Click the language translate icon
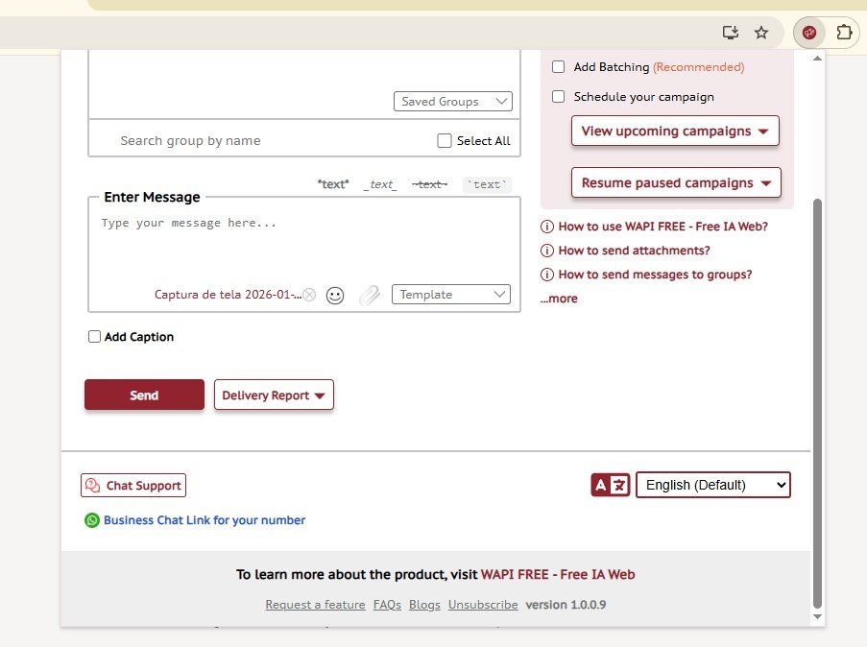Image resolution: width=867 pixels, height=647 pixels. click(610, 485)
